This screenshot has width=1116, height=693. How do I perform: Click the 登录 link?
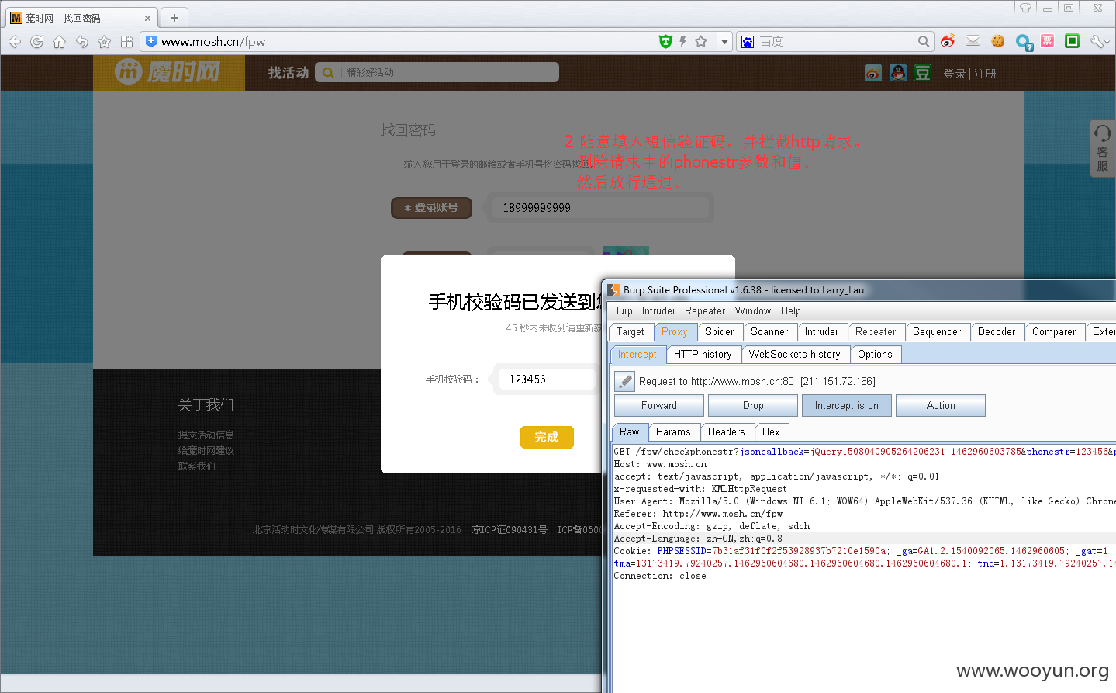[x=954, y=74]
